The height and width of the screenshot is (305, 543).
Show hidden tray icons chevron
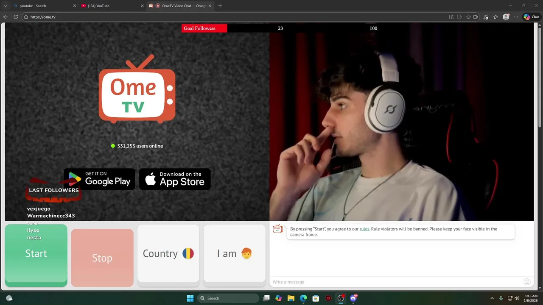(492, 298)
